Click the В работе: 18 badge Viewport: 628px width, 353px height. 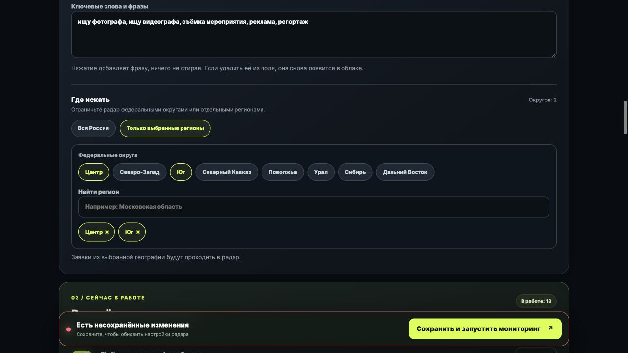click(536, 301)
